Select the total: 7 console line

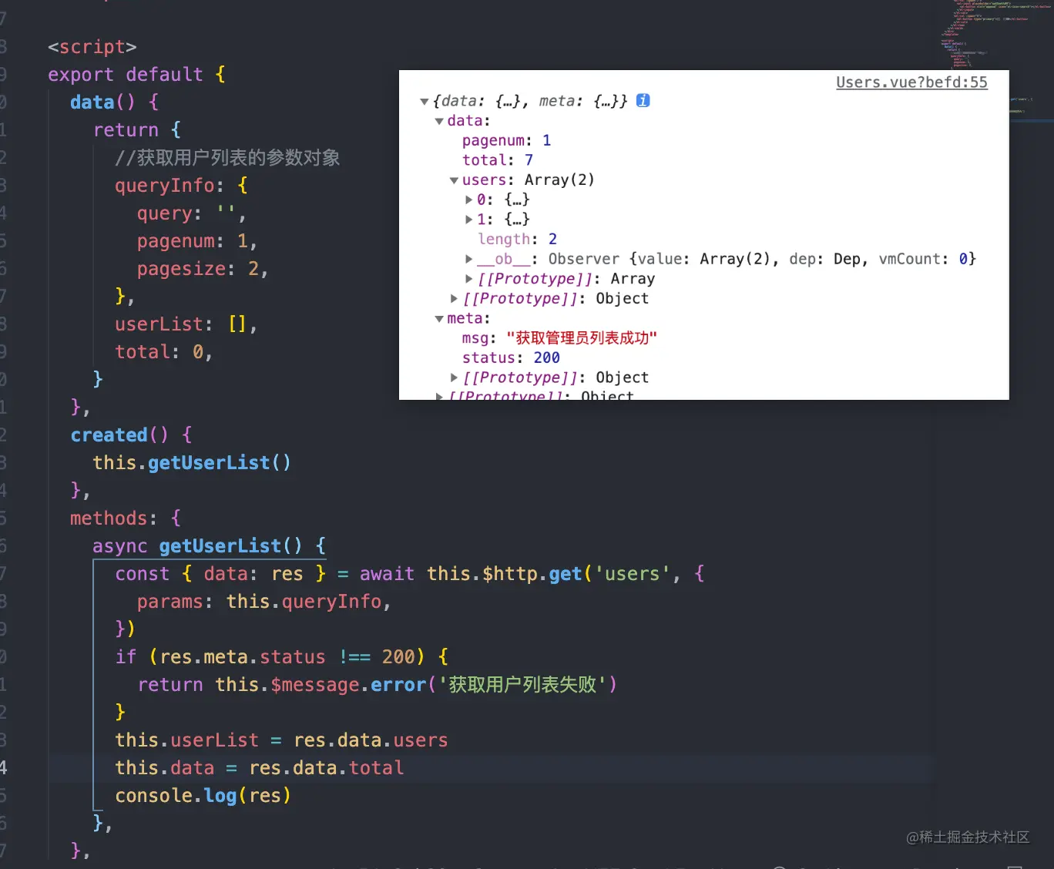point(498,160)
